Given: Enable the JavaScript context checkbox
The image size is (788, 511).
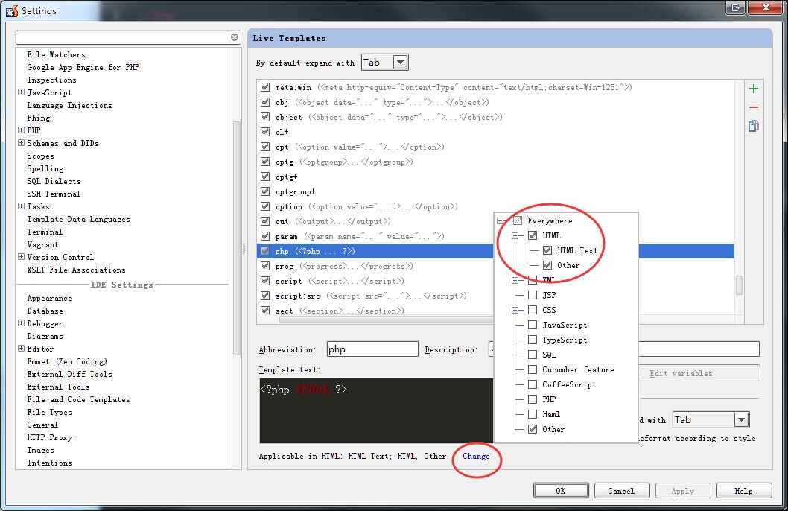Looking at the screenshot, I should (x=533, y=325).
